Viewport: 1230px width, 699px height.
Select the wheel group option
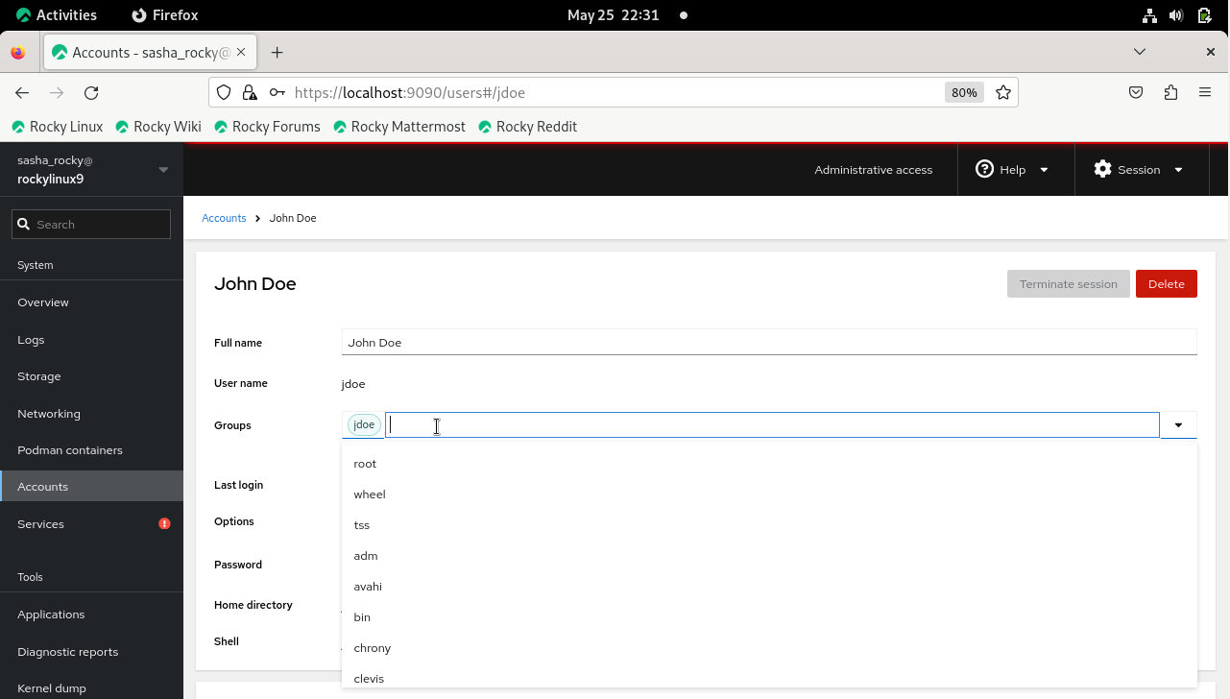[x=370, y=494]
